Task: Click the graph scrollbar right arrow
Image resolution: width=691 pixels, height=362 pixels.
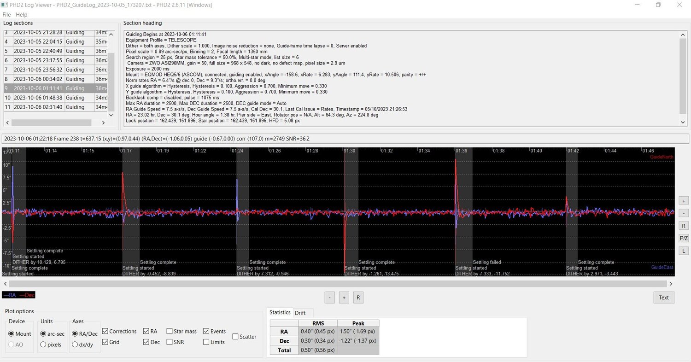Action: 671,284
